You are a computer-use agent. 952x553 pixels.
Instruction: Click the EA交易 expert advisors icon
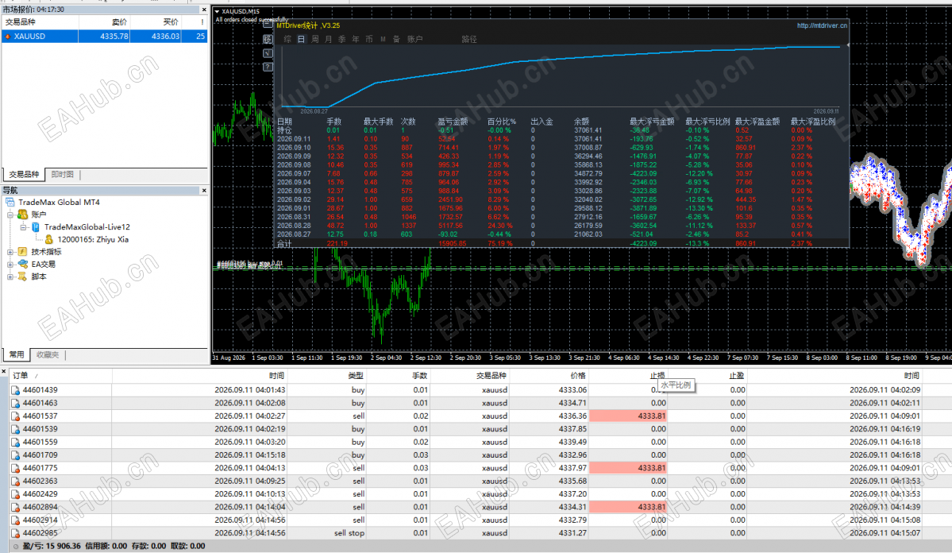23,264
